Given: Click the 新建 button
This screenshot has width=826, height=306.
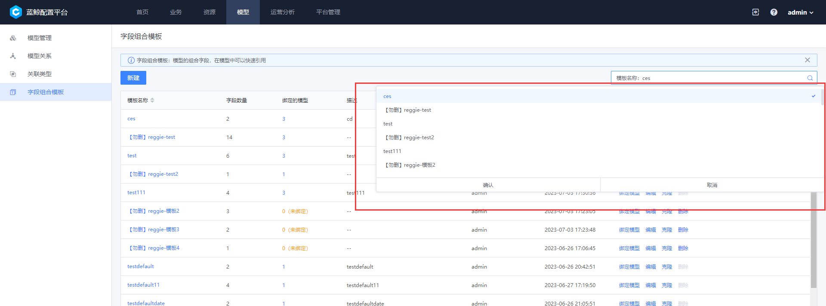Looking at the screenshot, I should coord(133,78).
